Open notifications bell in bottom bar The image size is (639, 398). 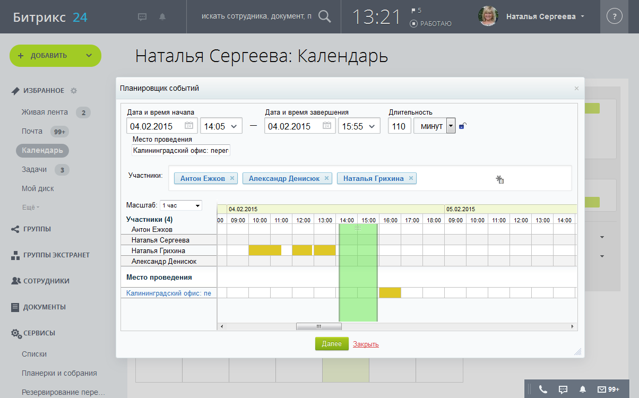(583, 389)
